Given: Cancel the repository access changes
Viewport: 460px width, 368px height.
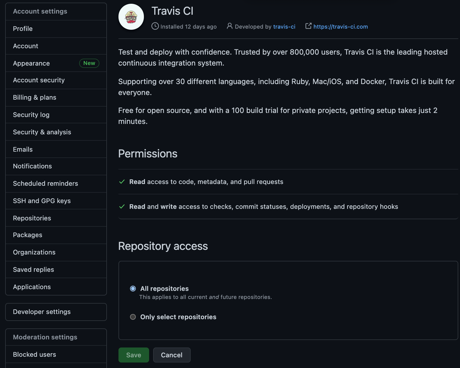Looking at the screenshot, I should [172, 355].
